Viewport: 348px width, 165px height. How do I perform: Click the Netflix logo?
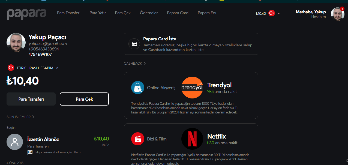(x=192, y=139)
